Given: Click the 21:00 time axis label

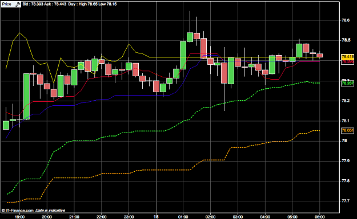Looking at the screenshot, I should click(74, 217).
